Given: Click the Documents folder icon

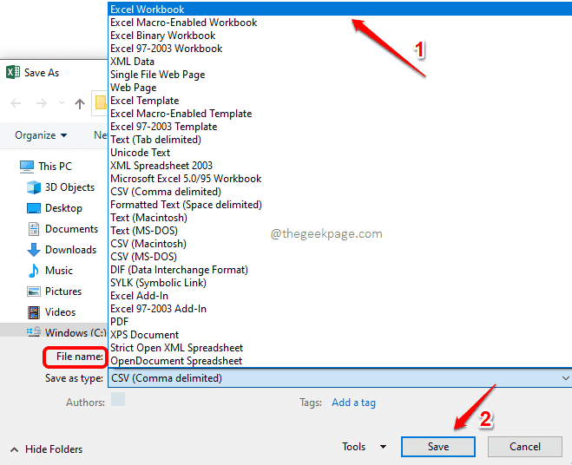Looking at the screenshot, I should (x=34, y=229).
